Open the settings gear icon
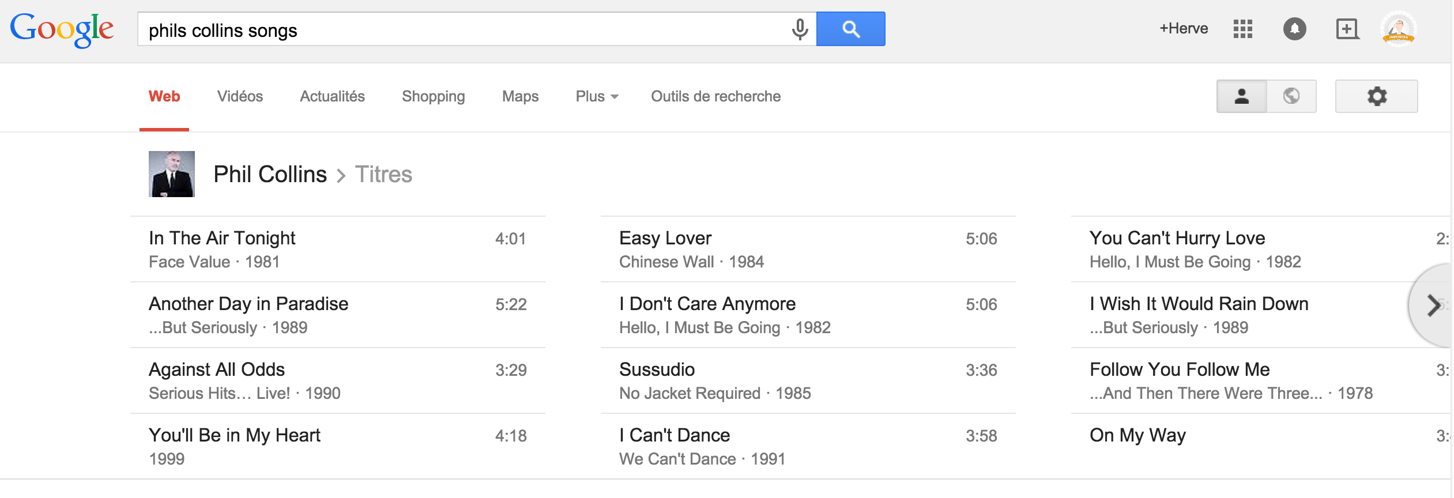This screenshot has height=498, width=1454. pos(1377,96)
